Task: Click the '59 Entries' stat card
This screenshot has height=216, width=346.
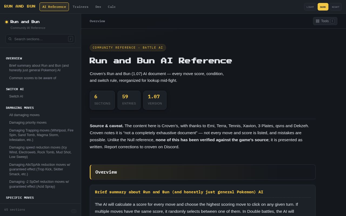Action: pyautogui.click(x=129, y=100)
